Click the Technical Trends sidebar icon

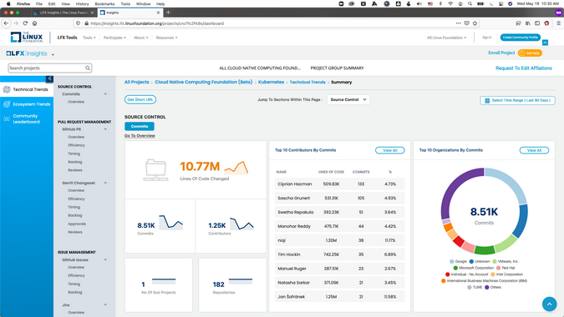coord(7,89)
